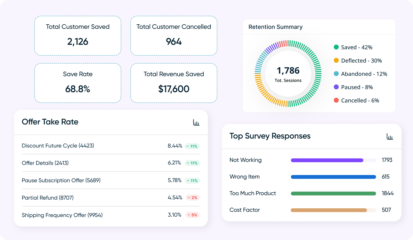Click the 5% down badge for Shipping Frequency Offer
The width and height of the screenshot is (413, 240).
tap(192, 215)
